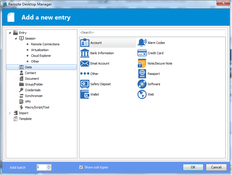This screenshot has width=232, height=175.
Task: Uncheck the Show sub types checkbox
Action: click(x=81, y=167)
